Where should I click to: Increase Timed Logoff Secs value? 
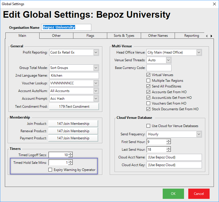pos(71,154)
